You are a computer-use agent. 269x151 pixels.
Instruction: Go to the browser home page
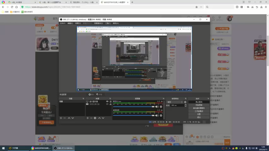pos(16,7)
